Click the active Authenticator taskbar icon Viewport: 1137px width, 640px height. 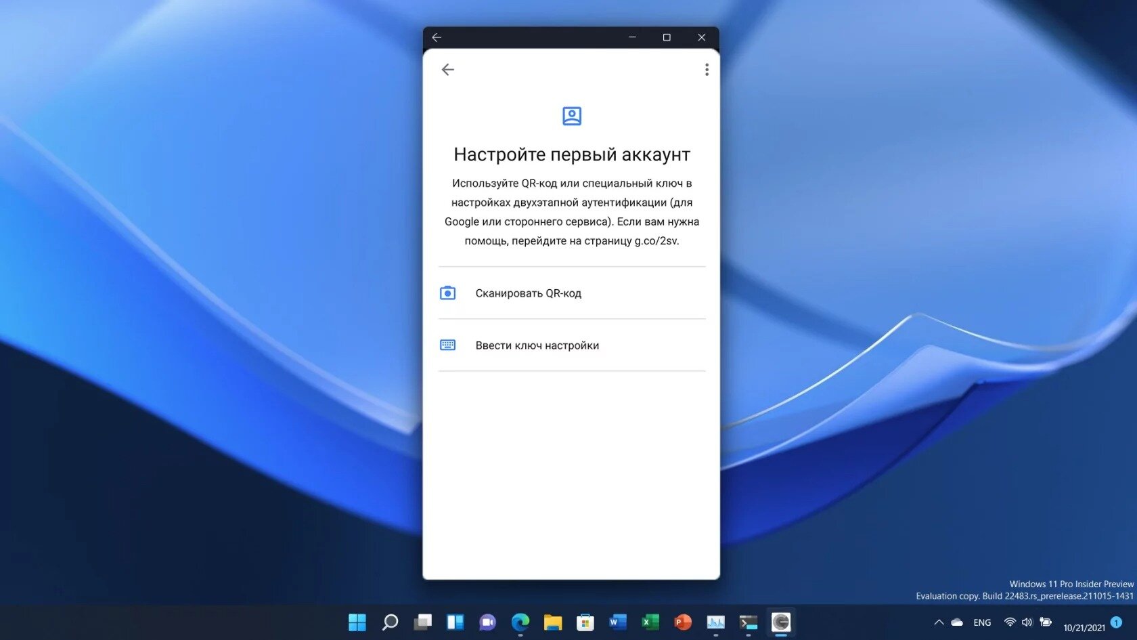[x=781, y=622]
